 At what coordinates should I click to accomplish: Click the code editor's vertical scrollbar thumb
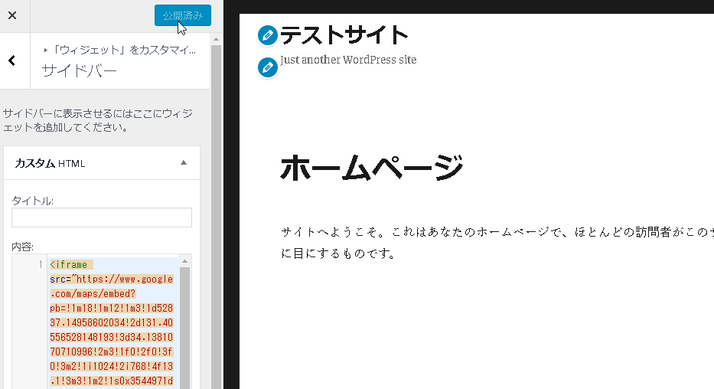[184, 329]
